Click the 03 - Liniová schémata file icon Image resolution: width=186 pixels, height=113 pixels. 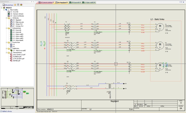point(9,16)
